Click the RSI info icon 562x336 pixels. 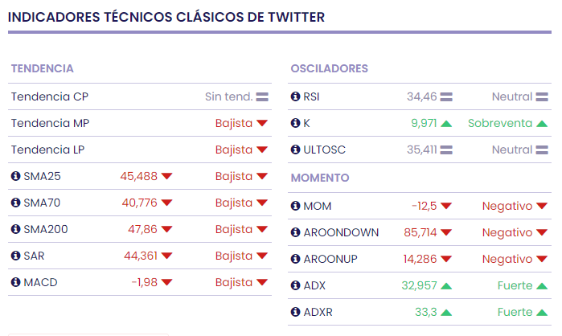click(295, 96)
